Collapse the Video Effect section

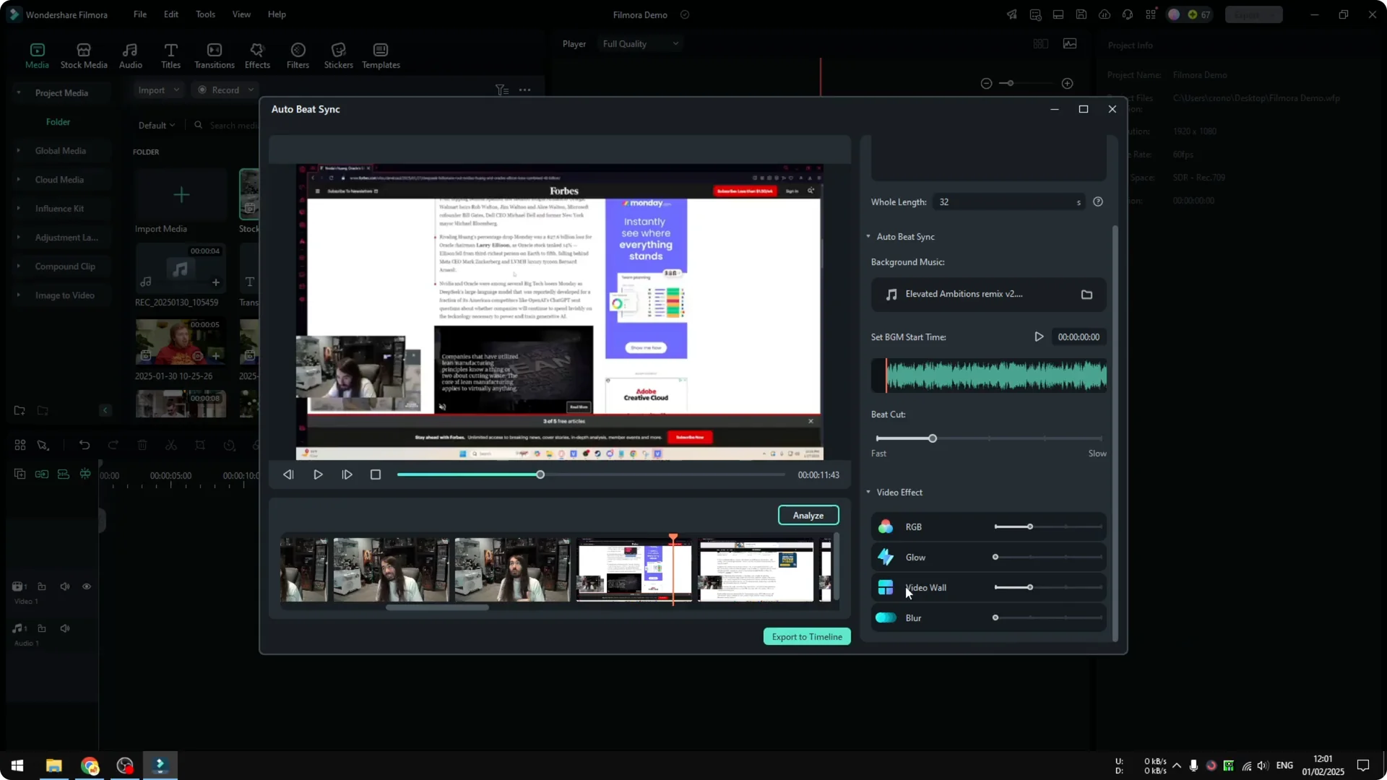point(868,492)
